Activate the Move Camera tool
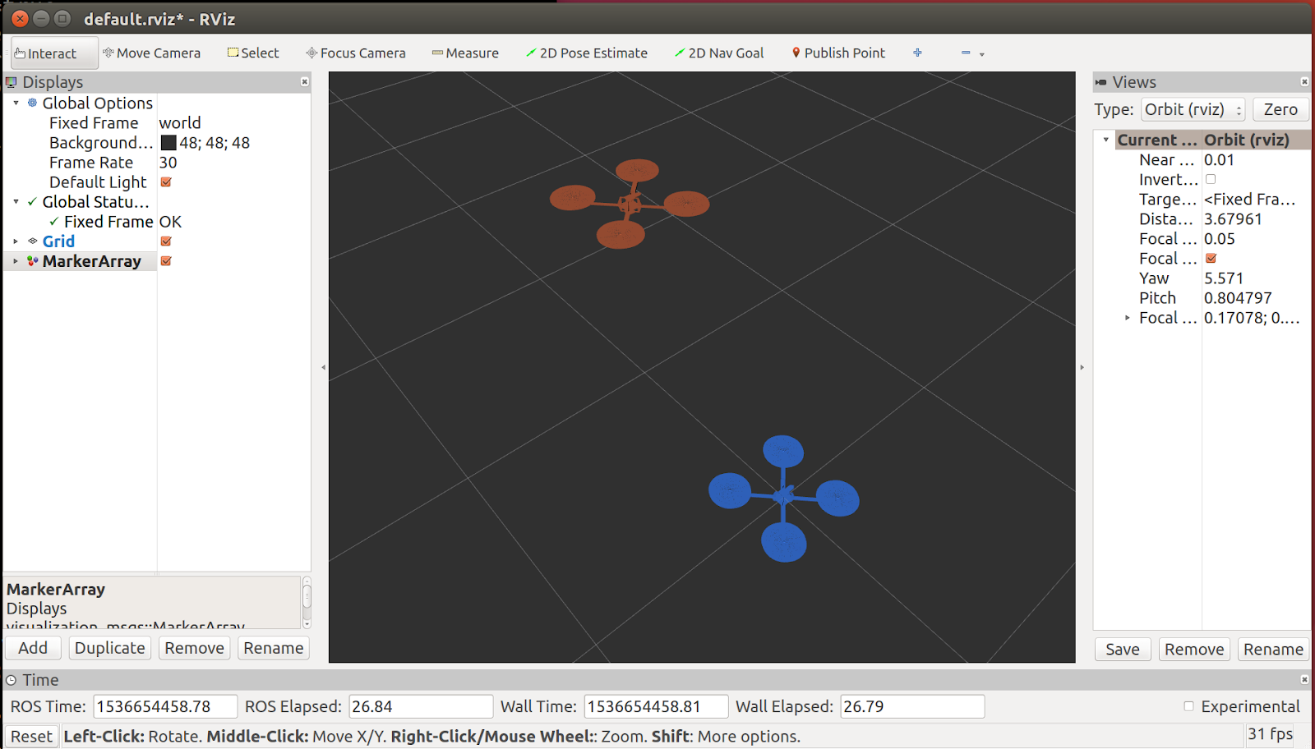The width and height of the screenshot is (1315, 749). (x=151, y=53)
